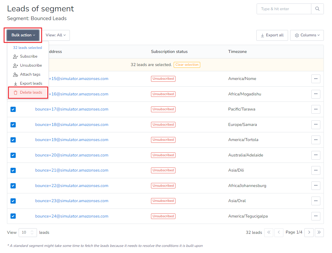Open lead bounce+18@simulator.amazonses.com
The height and width of the screenshot is (253, 332).
coord(72,124)
